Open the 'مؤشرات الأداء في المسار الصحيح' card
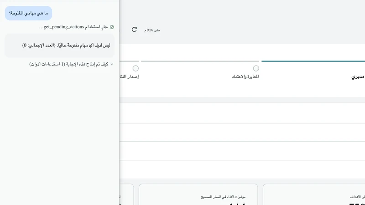The width and height of the screenshot is (365, 205). (198, 195)
